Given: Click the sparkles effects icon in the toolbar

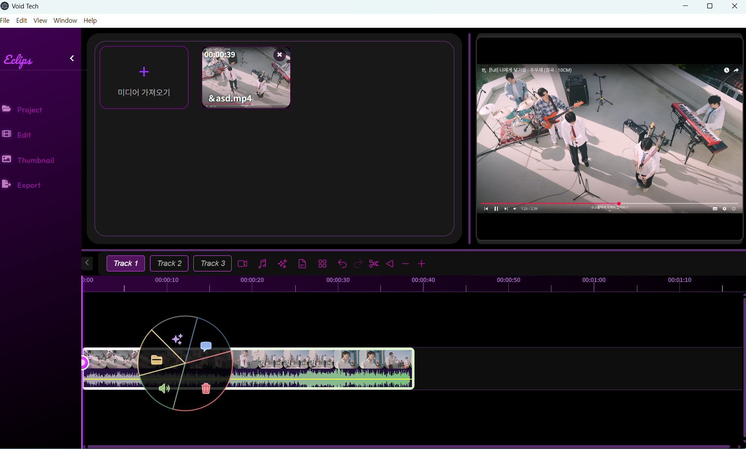Looking at the screenshot, I should coord(282,264).
